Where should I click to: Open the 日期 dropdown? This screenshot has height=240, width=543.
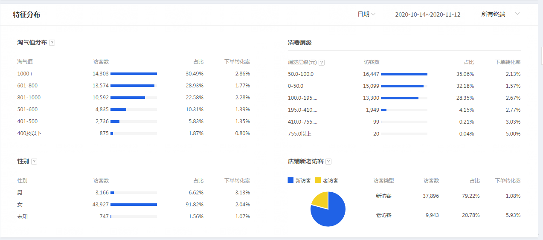point(363,14)
